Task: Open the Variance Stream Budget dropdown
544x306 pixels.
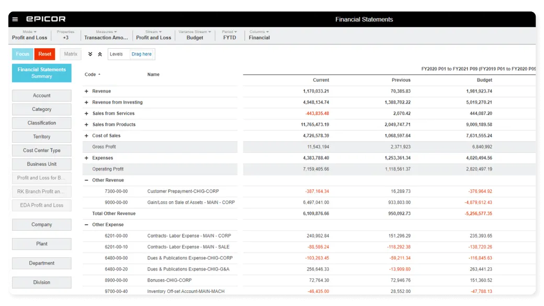Action: (195, 35)
